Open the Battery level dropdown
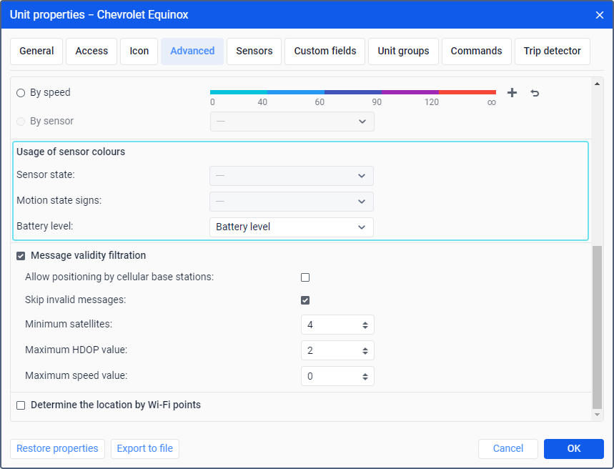Screen dimensions: 614x469 coord(292,227)
